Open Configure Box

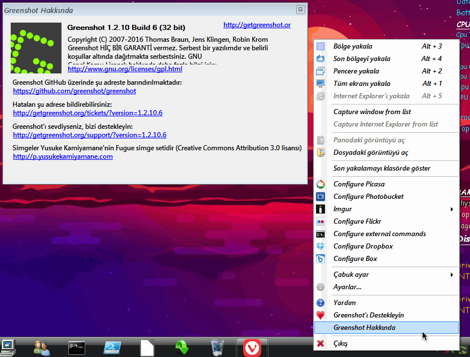[386, 259]
